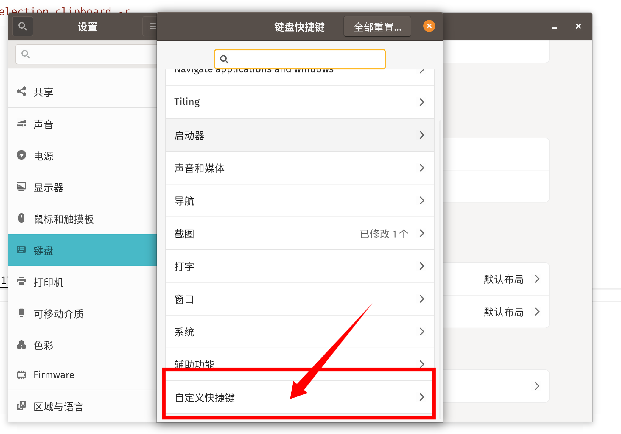The width and height of the screenshot is (621, 434).
Task: Open the 显示器 displays settings panel
Action: click(83, 188)
